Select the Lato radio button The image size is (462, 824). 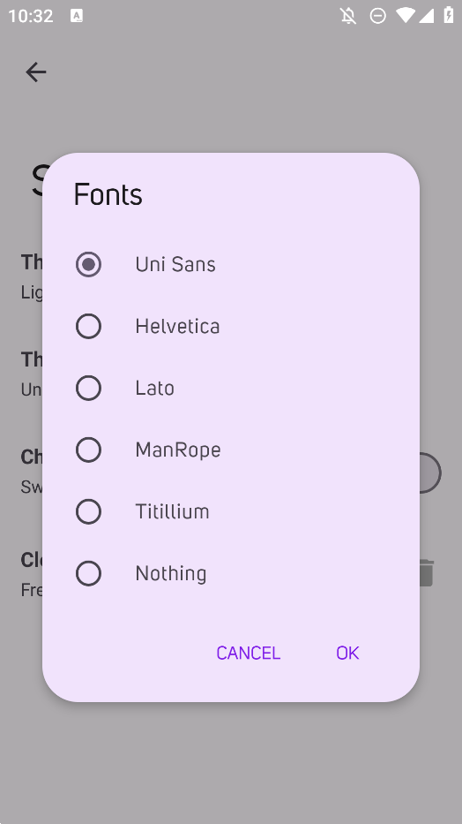(x=89, y=389)
